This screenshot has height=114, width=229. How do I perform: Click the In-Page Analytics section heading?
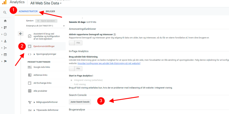pyautogui.click(x=79, y=51)
